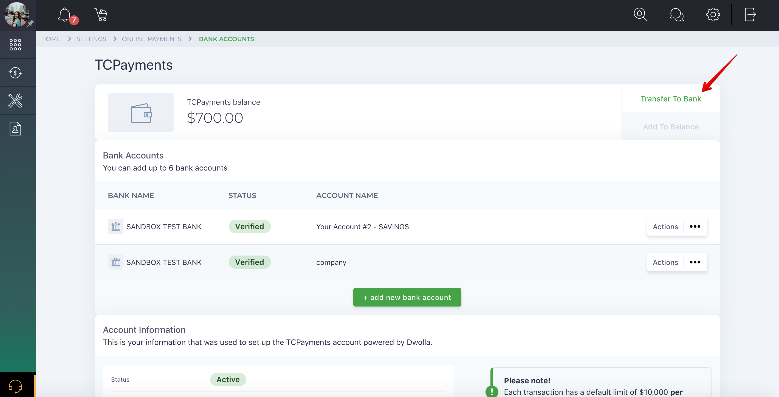This screenshot has height=397, width=779.
Task: Open the payments dollar icon in sidebar
Action: click(15, 73)
